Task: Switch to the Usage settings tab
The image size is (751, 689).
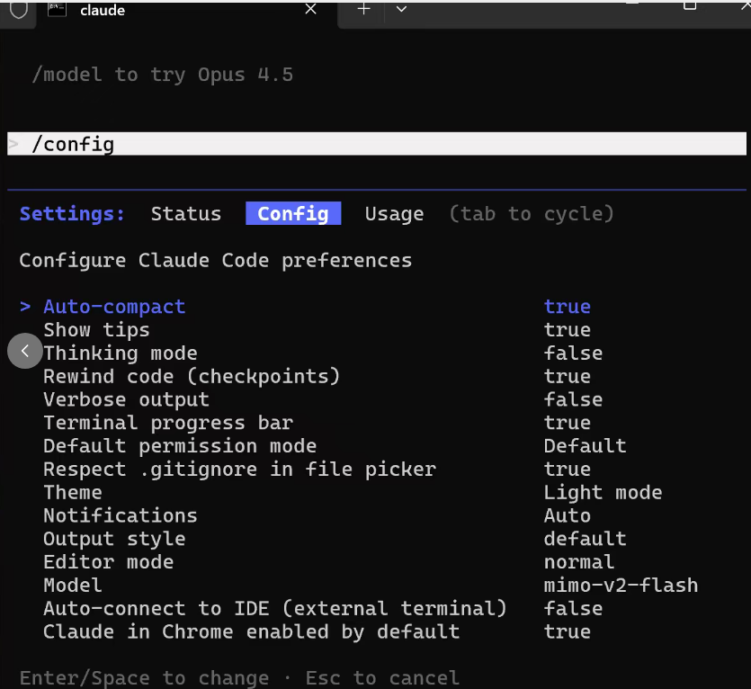Action: point(394,214)
